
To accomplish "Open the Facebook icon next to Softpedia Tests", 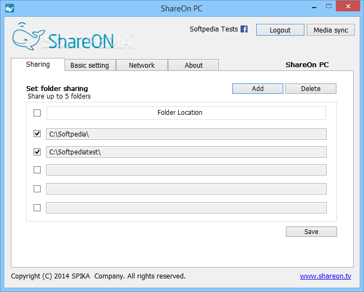I will pyautogui.click(x=244, y=29).
